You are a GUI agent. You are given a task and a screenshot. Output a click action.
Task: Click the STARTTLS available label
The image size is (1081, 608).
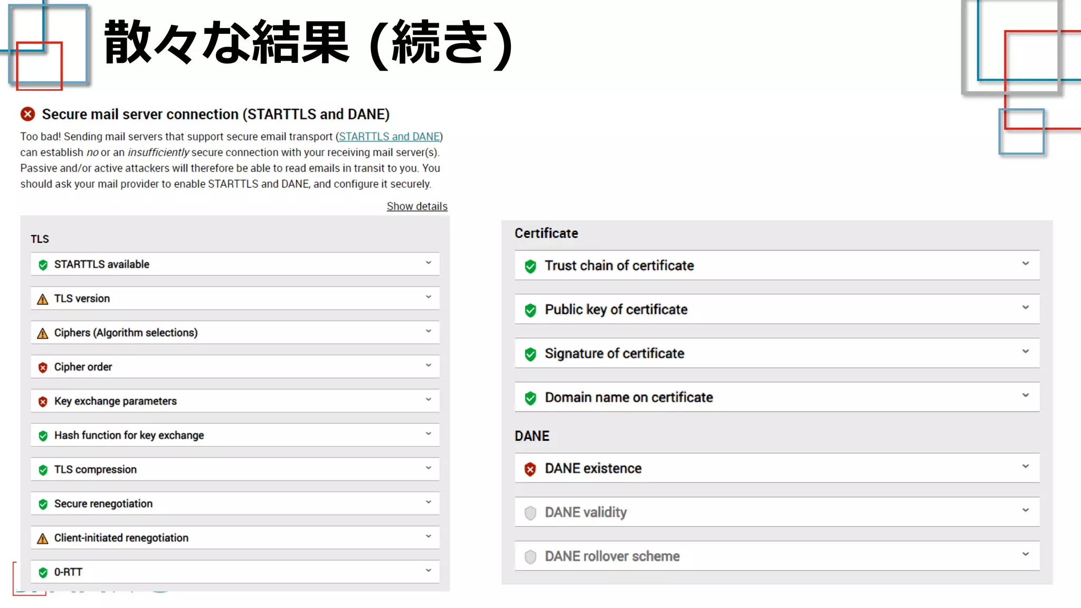tap(102, 264)
